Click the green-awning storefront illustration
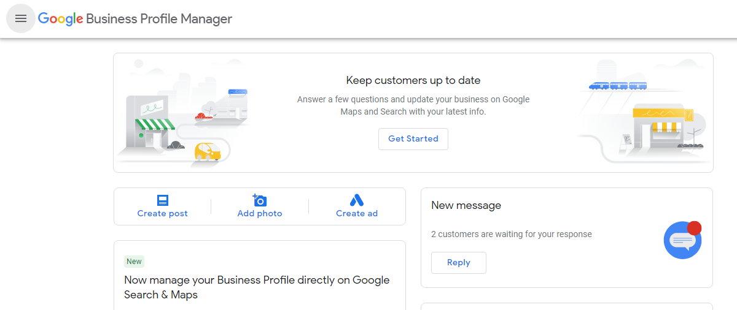737x310 pixels. [148, 127]
